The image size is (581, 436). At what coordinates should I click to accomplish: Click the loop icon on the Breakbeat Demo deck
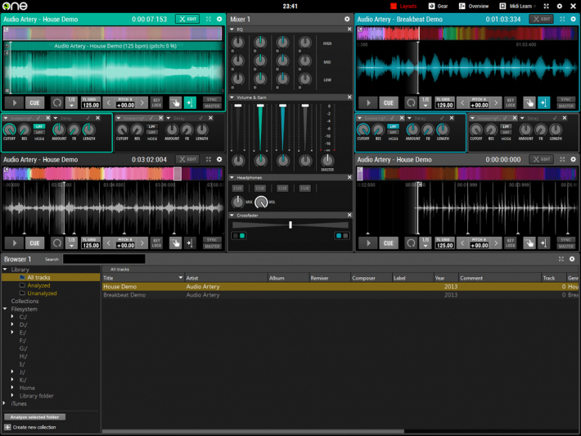411,102
